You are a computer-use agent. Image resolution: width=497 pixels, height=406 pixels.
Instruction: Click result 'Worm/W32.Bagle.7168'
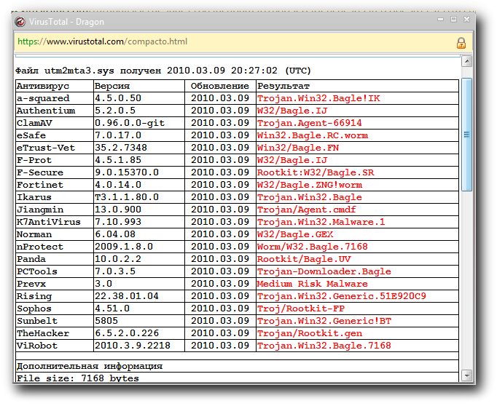pos(313,247)
